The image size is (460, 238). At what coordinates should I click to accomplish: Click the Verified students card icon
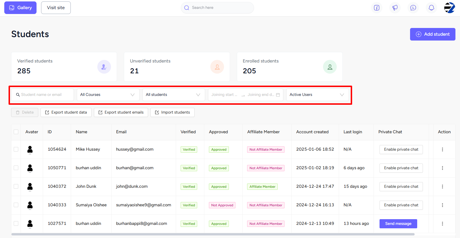(x=104, y=67)
